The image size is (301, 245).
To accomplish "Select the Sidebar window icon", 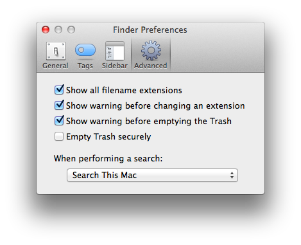I will (x=115, y=51).
